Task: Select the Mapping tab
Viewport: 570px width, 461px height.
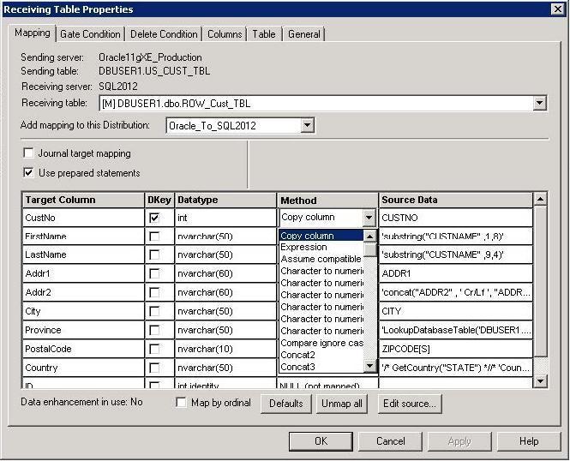Action: click(x=32, y=33)
